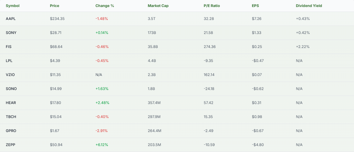Sort table by Symbol column header
This screenshot has width=354, height=152.
pos(13,6)
